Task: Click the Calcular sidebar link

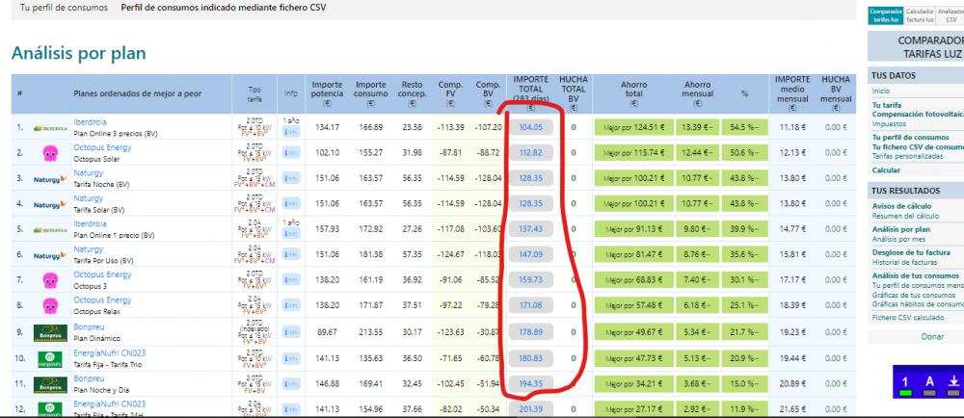Action: (886, 170)
